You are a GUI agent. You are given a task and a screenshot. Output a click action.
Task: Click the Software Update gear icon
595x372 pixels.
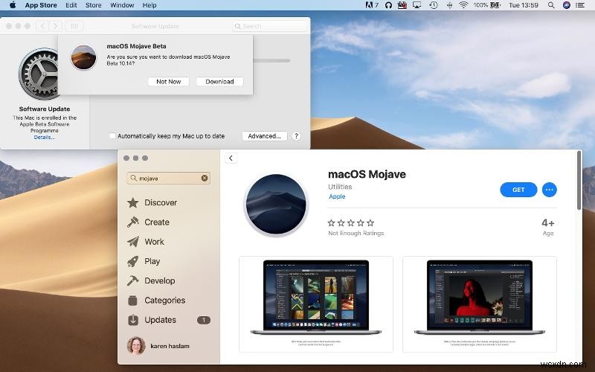(39, 74)
